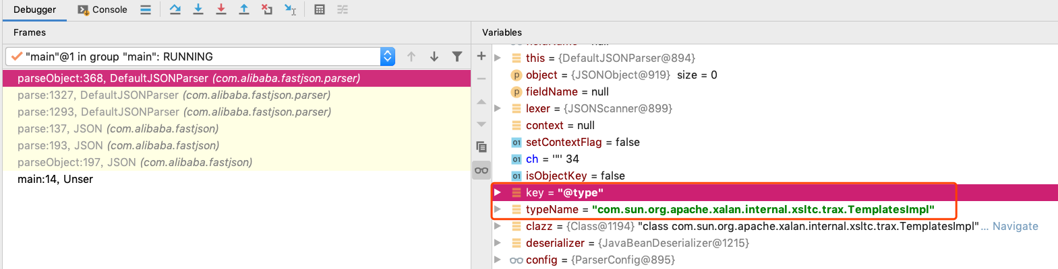Select frame main:14, Unser
Image resolution: width=1058 pixels, height=269 pixels.
click(55, 179)
